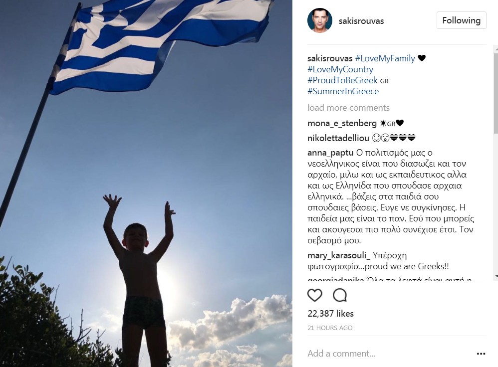Click the 22,387 likes count
Screen dimensions: 498x367
pyautogui.click(x=330, y=314)
